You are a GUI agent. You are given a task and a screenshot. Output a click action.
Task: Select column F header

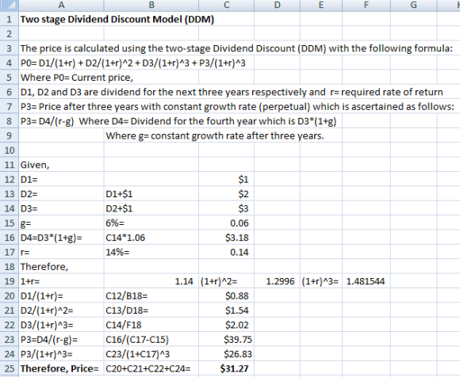366,5
